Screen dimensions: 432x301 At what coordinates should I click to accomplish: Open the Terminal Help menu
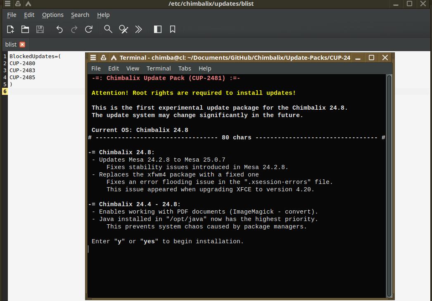click(205, 68)
